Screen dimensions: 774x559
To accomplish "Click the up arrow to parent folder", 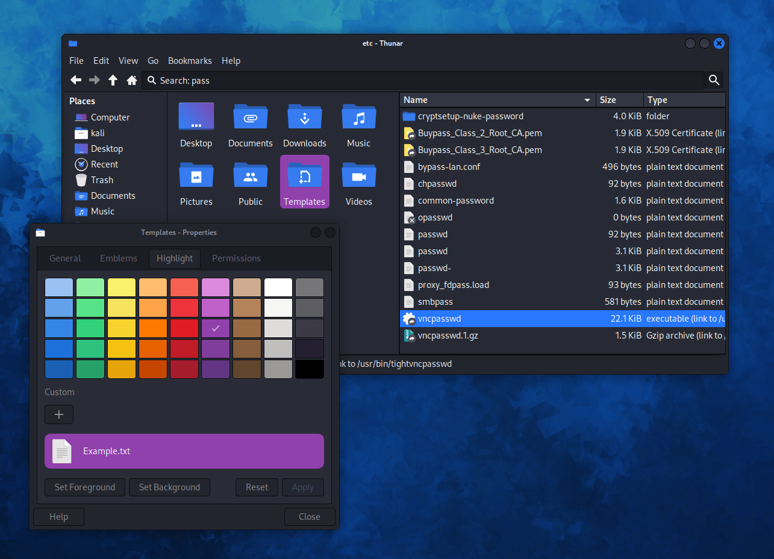I will coord(113,80).
